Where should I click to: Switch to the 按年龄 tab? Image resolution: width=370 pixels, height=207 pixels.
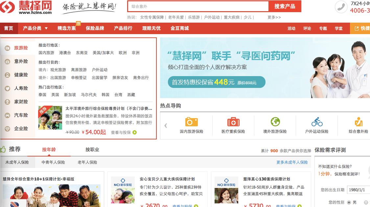(x=49, y=150)
